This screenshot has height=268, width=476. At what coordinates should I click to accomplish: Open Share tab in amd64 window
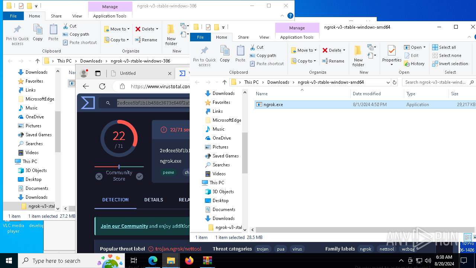[243, 37]
